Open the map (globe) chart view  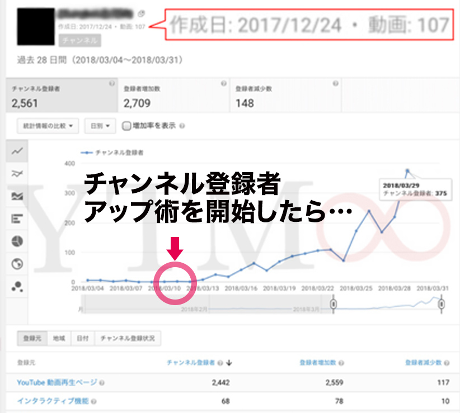tap(17, 264)
